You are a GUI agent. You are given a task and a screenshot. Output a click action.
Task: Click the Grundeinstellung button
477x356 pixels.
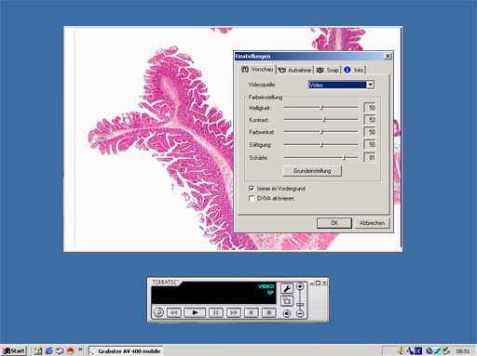click(x=312, y=171)
